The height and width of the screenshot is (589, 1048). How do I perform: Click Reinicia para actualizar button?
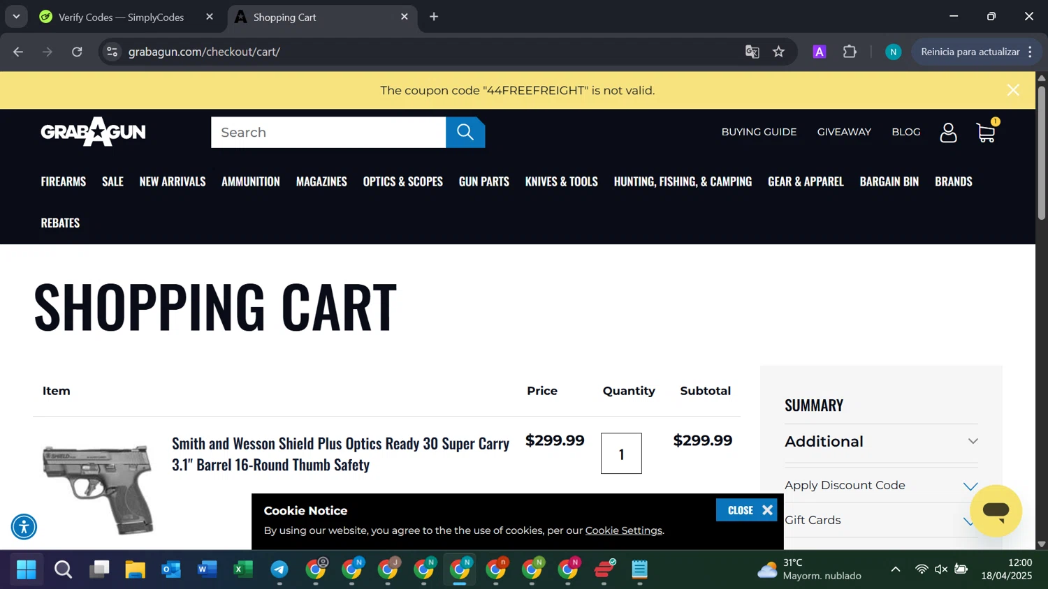coord(970,52)
